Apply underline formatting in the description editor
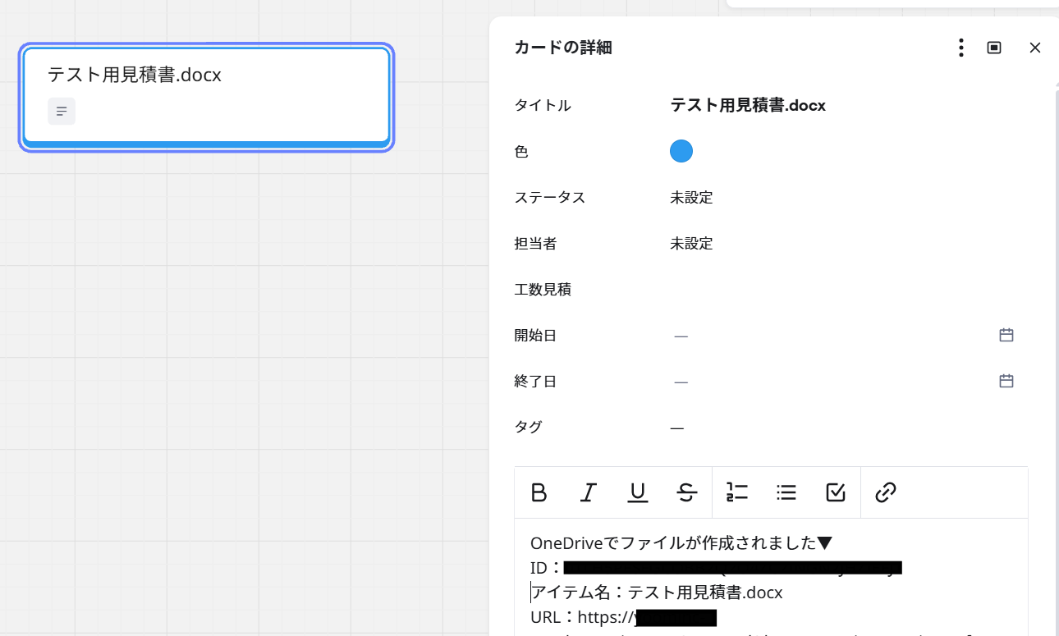The image size is (1059, 636). [638, 492]
